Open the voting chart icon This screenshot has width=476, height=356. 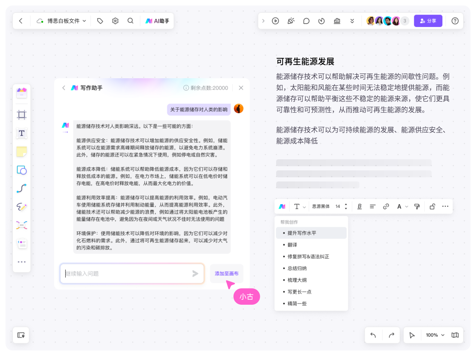(337, 21)
